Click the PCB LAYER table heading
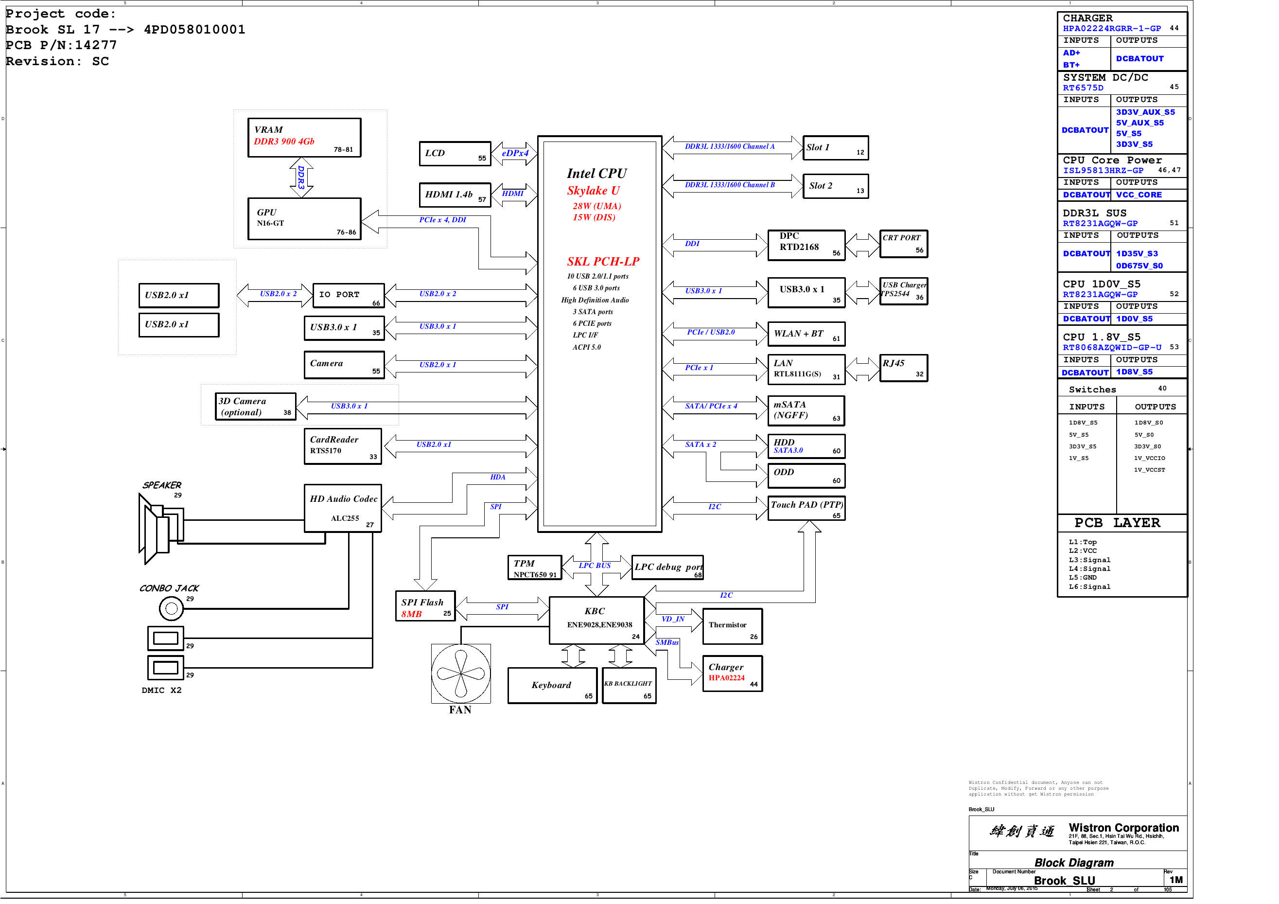 (x=1117, y=523)
